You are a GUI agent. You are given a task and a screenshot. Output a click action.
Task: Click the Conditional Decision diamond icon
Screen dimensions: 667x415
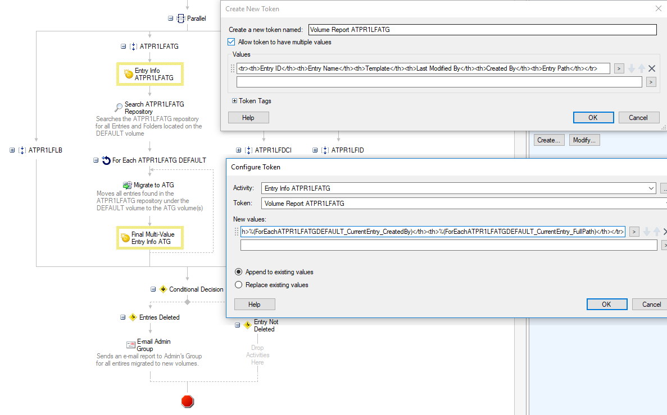coord(163,289)
